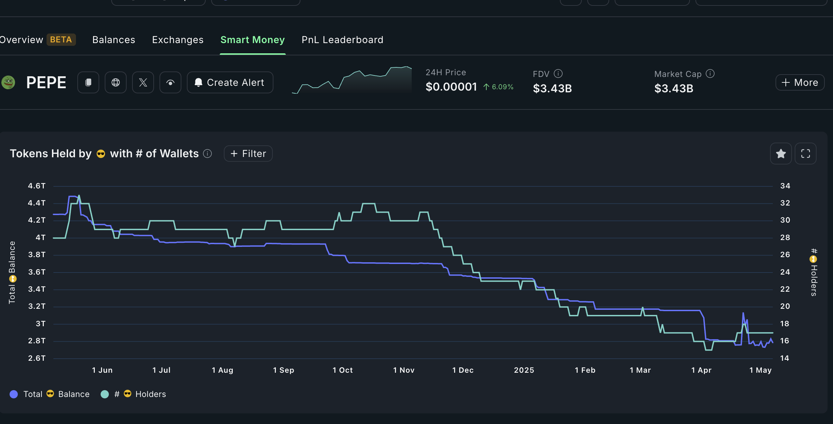This screenshot has width=833, height=424.
Task: Open the chart title info tooltip icon
Action: point(207,154)
